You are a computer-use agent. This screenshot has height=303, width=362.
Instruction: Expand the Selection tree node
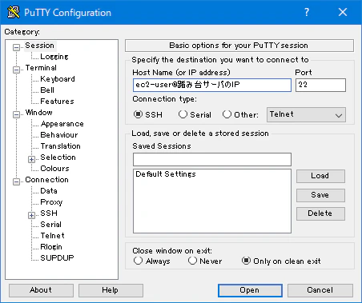pyautogui.click(x=31, y=159)
